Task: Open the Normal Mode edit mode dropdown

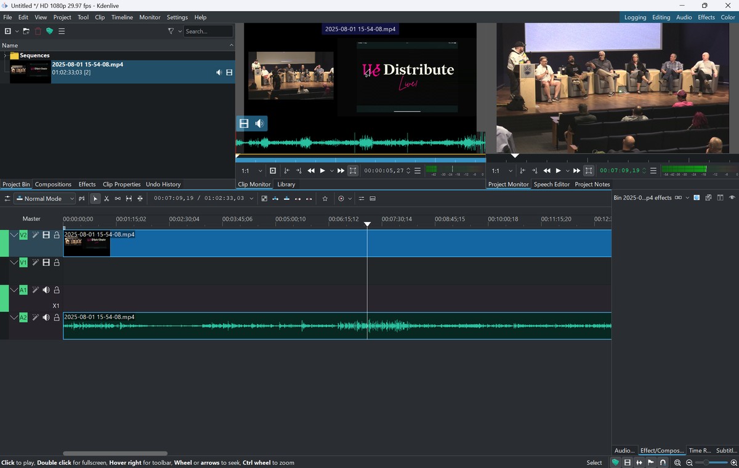Action: [44, 199]
